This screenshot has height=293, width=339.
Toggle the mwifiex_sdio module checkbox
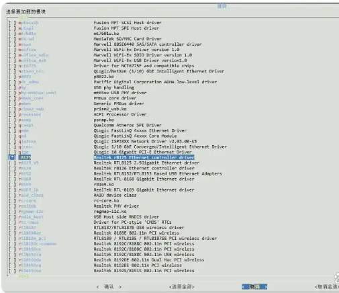pyautogui.click(x=12, y=55)
